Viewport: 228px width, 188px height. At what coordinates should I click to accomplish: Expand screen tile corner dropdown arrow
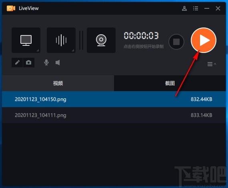[38, 50]
